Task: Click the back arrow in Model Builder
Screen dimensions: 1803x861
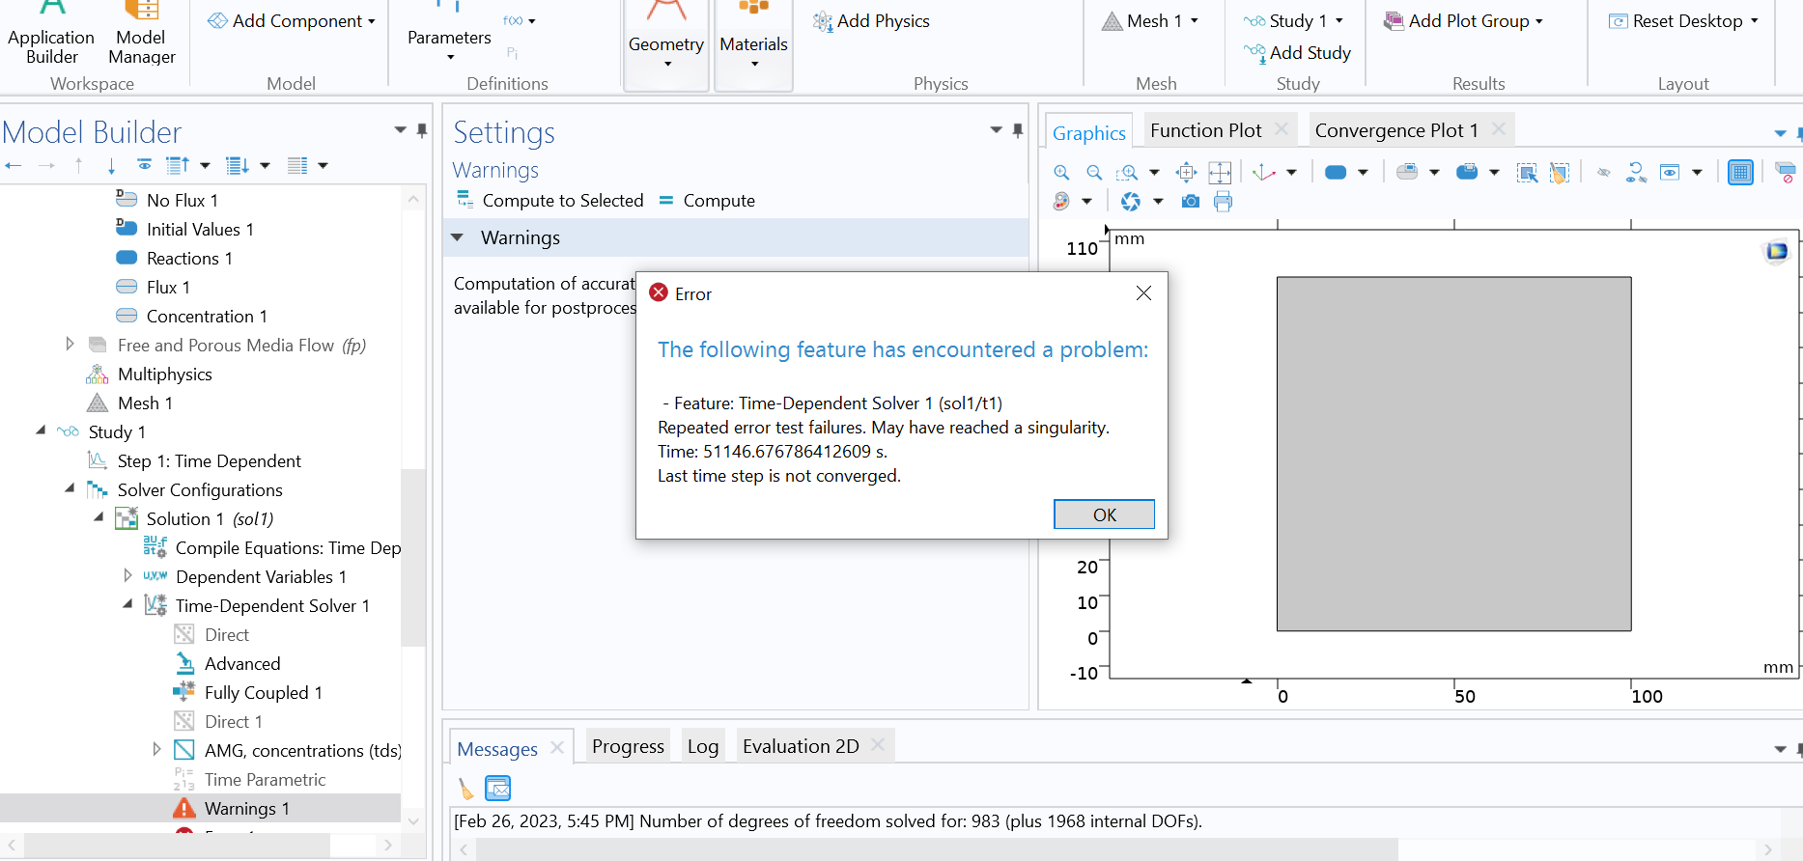Action: pyautogui.click(x=14, y=166)
